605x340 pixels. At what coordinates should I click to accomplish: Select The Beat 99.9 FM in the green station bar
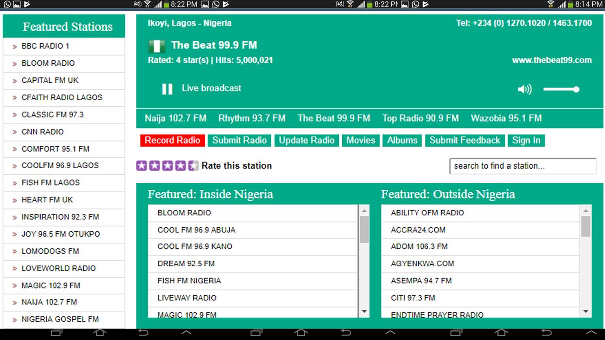[334, 118]
